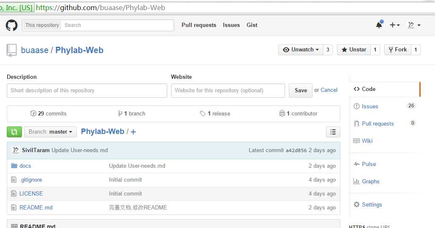
Task: Open the 1 contributor link
Action: [298, 113]
